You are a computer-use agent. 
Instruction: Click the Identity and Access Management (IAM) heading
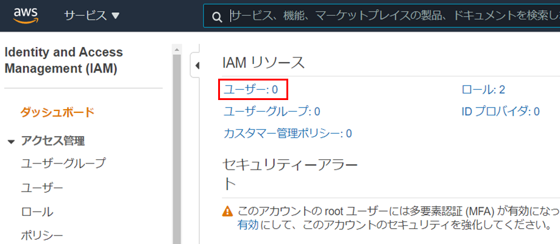point(63,60)
